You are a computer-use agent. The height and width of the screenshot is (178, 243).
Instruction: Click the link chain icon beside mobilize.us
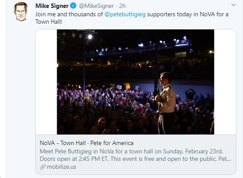tap(43, 167)
